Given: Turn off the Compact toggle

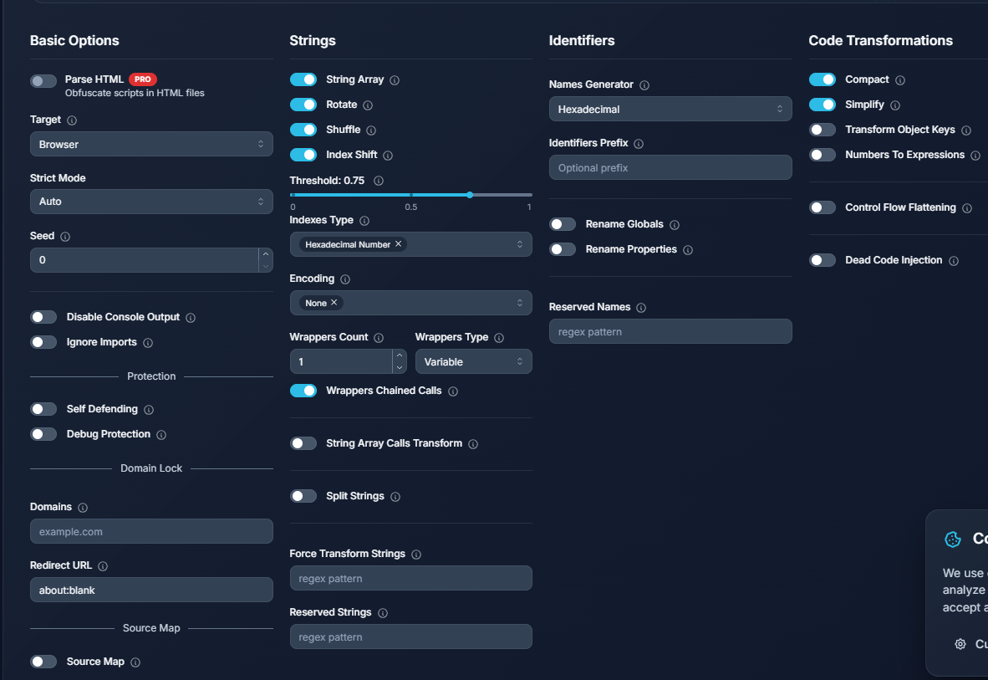Looking at the screenshot, I should click(x=822, y=79).
